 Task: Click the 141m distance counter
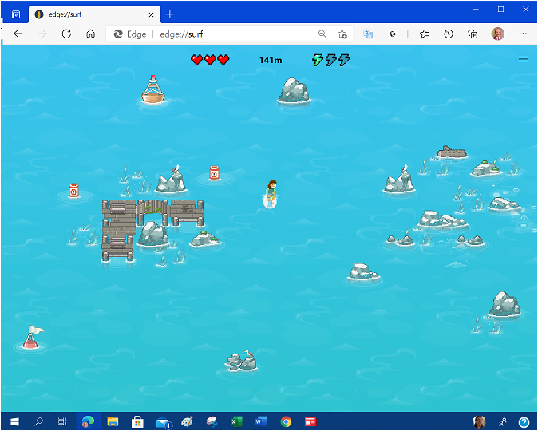coord(271,60)
